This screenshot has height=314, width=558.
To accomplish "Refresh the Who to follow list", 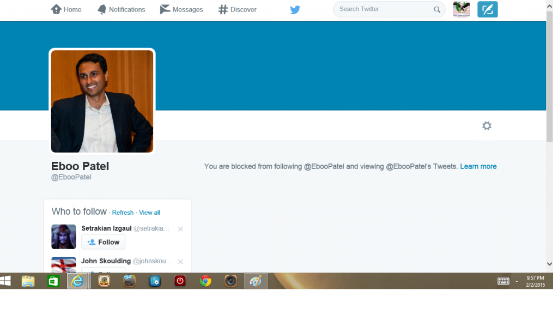I will (x=123, y=213).
